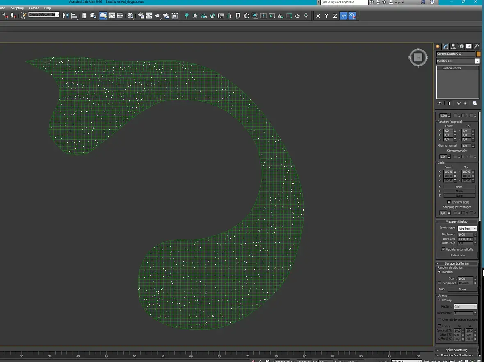Open the Modify command panel tab
Image resolution: width=484 pixels, height=362 pixels.
(445, 46)
